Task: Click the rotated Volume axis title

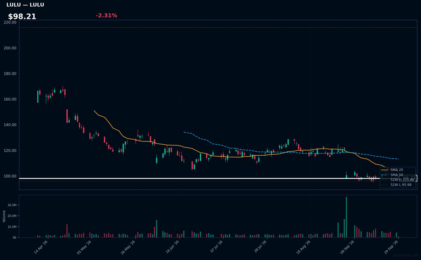Action: [x=4, y=216]
